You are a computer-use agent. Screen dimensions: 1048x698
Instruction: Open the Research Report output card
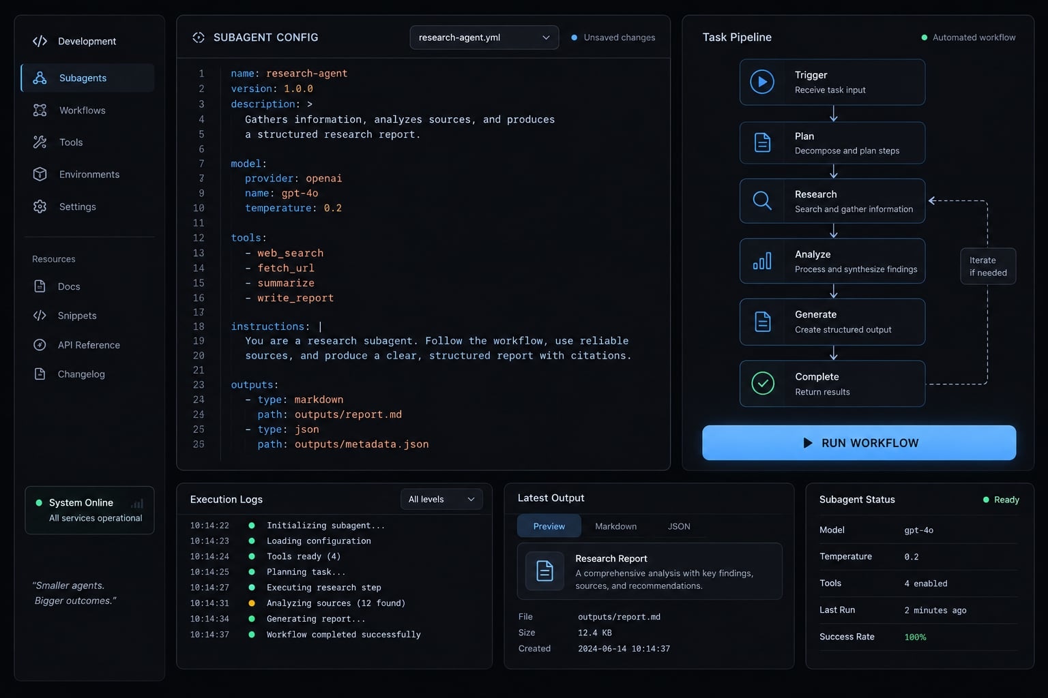pos(650,571)
